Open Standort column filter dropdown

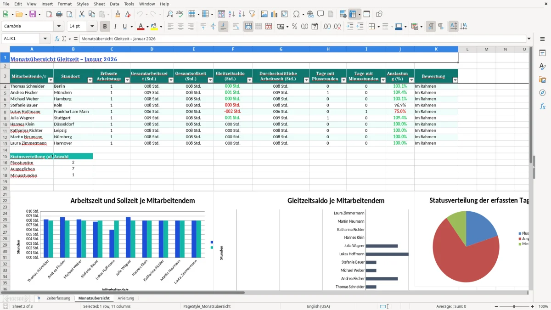(90, 80)
